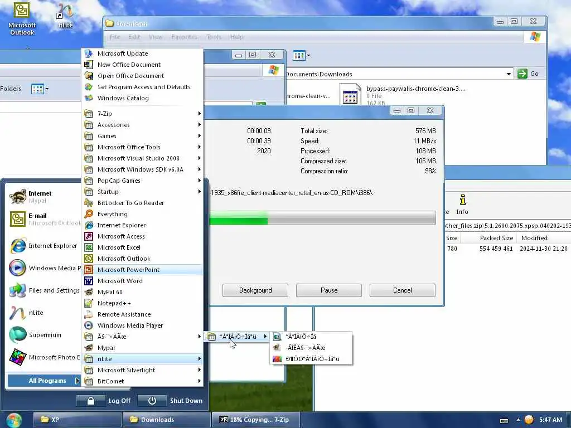Click All Programs in Start menu

coord(43,381)
